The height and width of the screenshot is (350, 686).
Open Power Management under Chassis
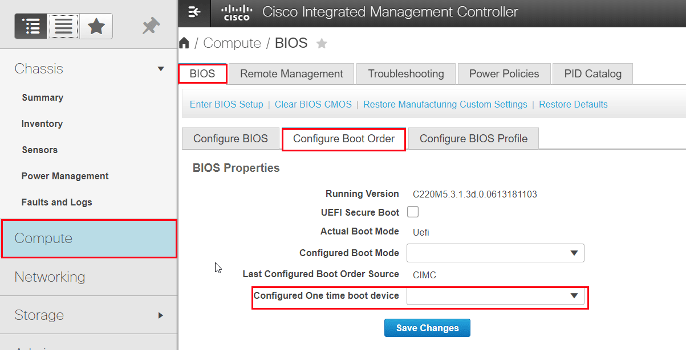[x=65, y=176]
